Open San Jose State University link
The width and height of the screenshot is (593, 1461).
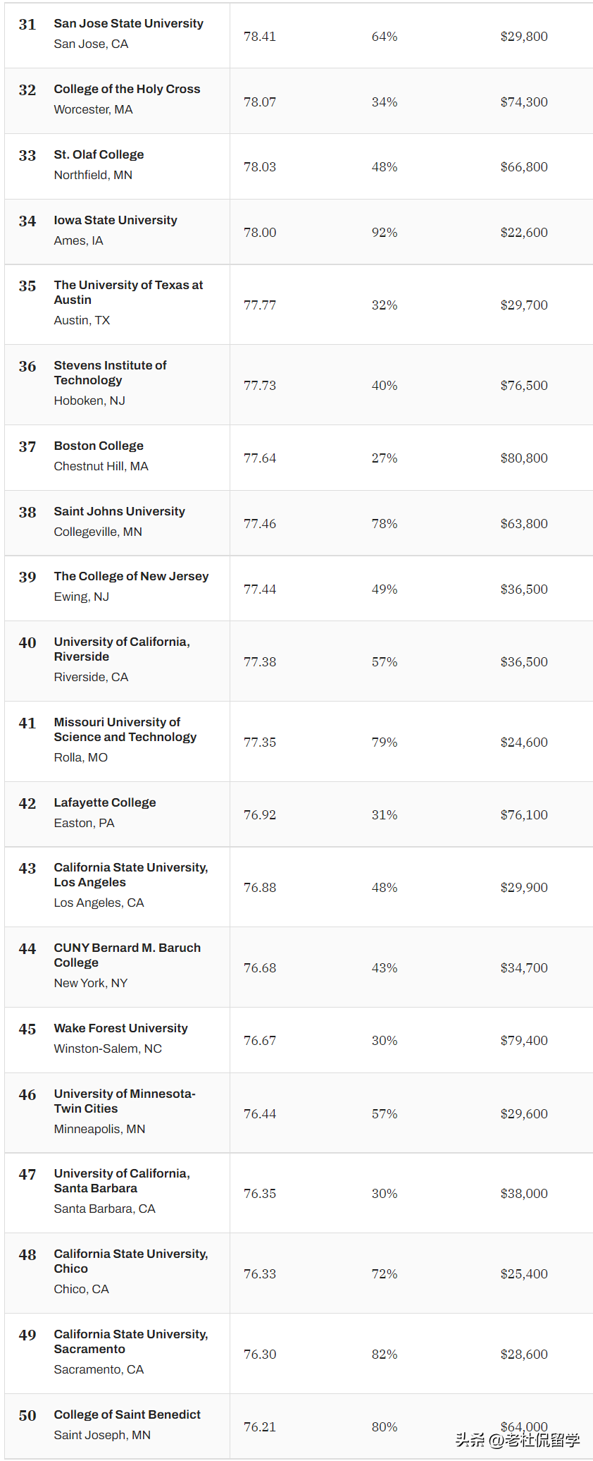pyautogui.click(x=128, y=24)
